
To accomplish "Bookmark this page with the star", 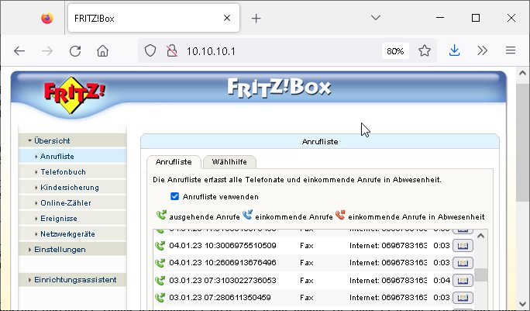I will pos(425,50).
